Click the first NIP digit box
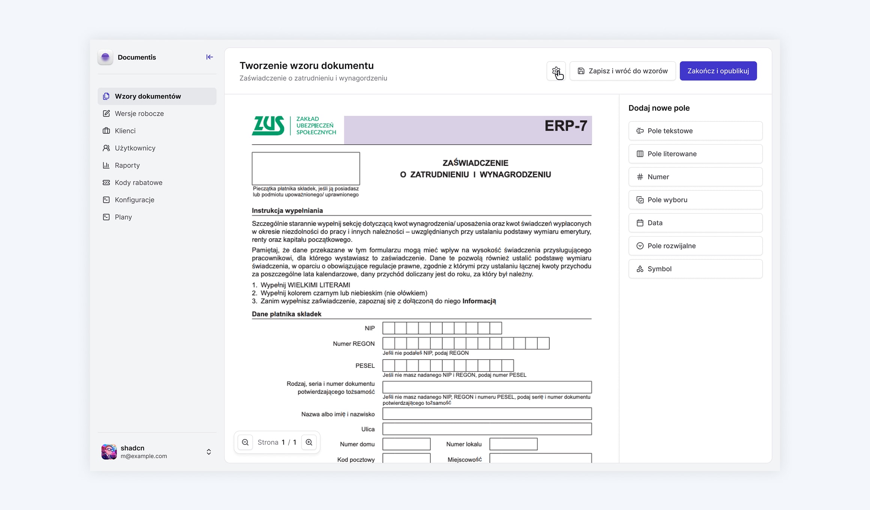 click(x=388, y=328)
